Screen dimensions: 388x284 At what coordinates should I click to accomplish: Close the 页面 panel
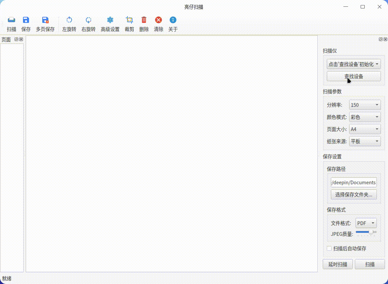[21, 39]
